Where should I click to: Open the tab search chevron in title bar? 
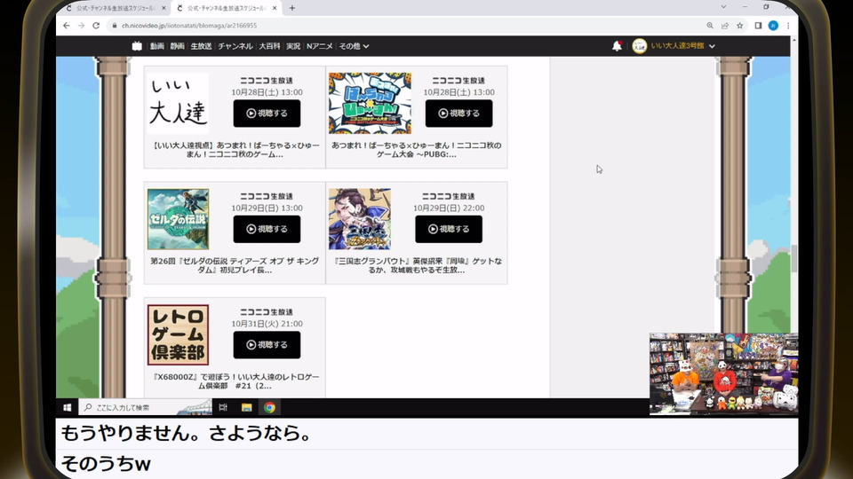tap(723, 7)
